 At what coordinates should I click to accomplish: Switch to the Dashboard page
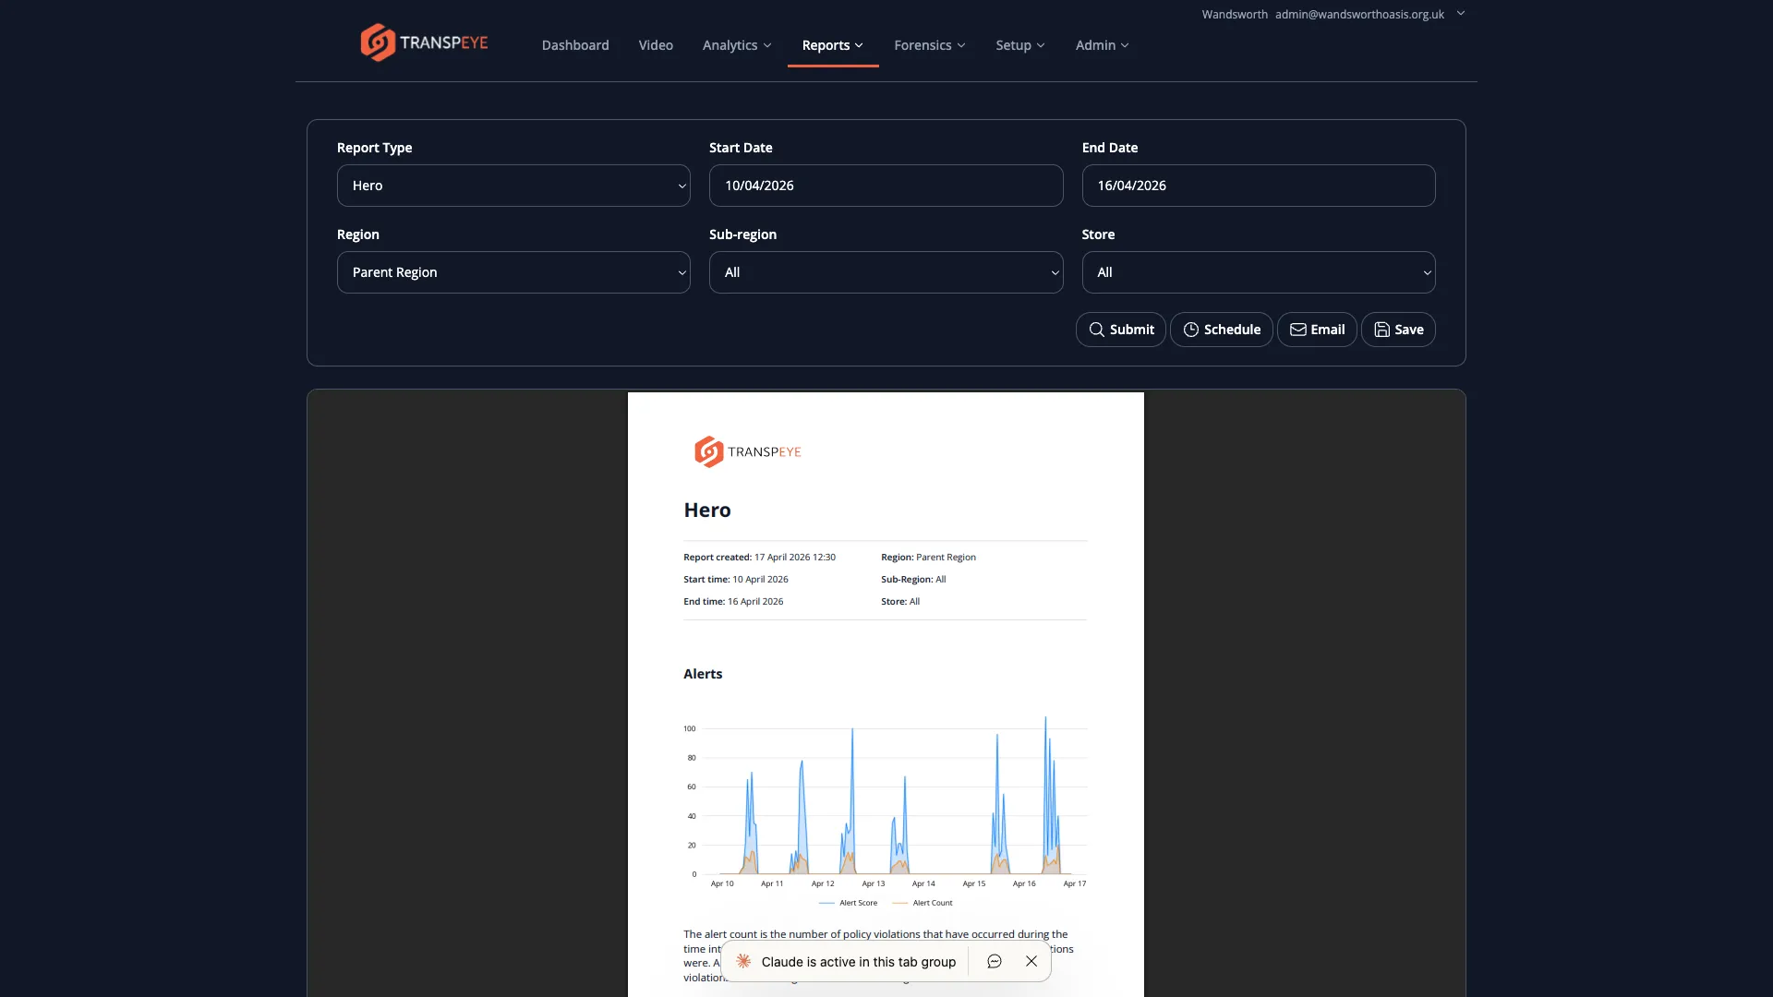(x=574, y=44)
